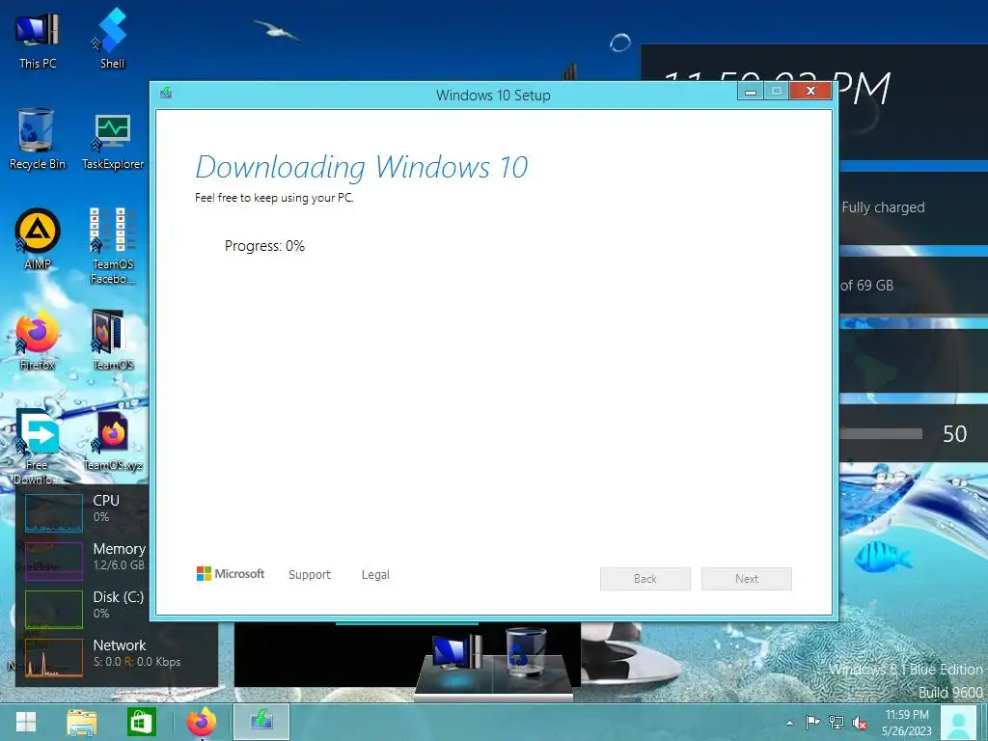Click the "Memory 1.2/6.0 GB" label
The height and width of the screenshot is (741, 988).
pyautogui.click(x=119, y=557)
